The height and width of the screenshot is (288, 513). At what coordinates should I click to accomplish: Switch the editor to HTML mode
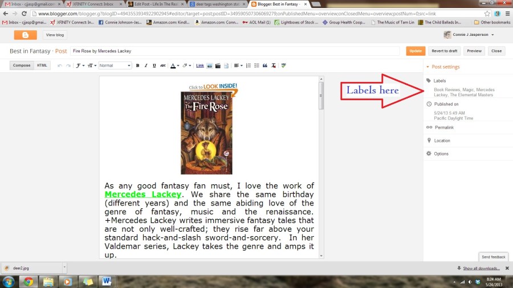(42, 65)
